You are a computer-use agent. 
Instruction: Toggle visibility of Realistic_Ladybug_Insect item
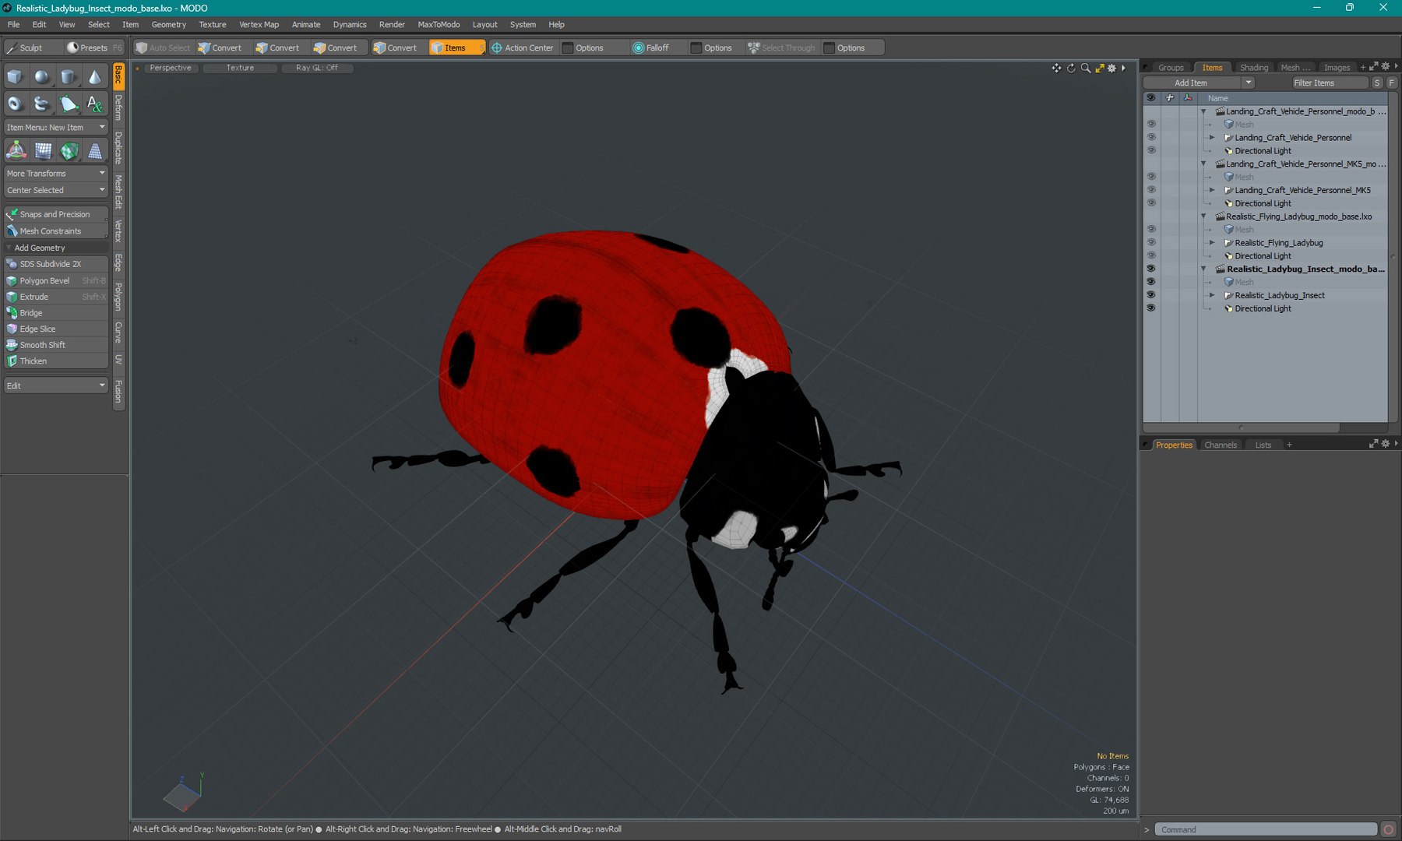coord(1150,295)
